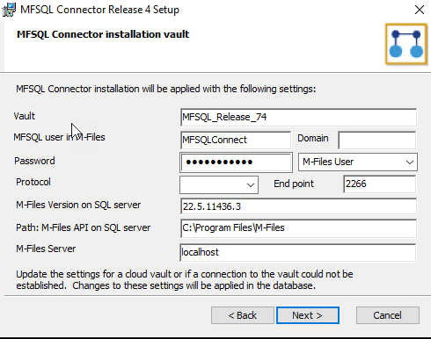Edit the End point port field

[x=379, y=184]
